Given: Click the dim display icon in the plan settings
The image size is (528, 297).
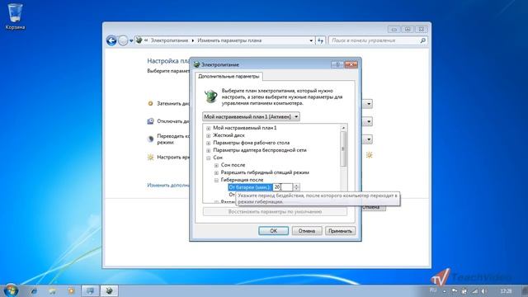Looking at the screenshot, I should pos(150,103).
